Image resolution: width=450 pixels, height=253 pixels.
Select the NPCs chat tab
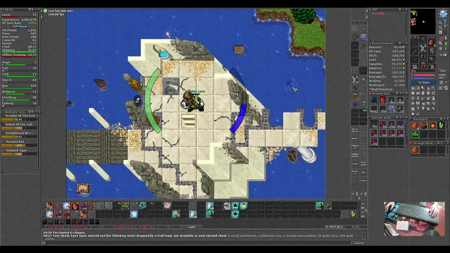pos(169,227)
